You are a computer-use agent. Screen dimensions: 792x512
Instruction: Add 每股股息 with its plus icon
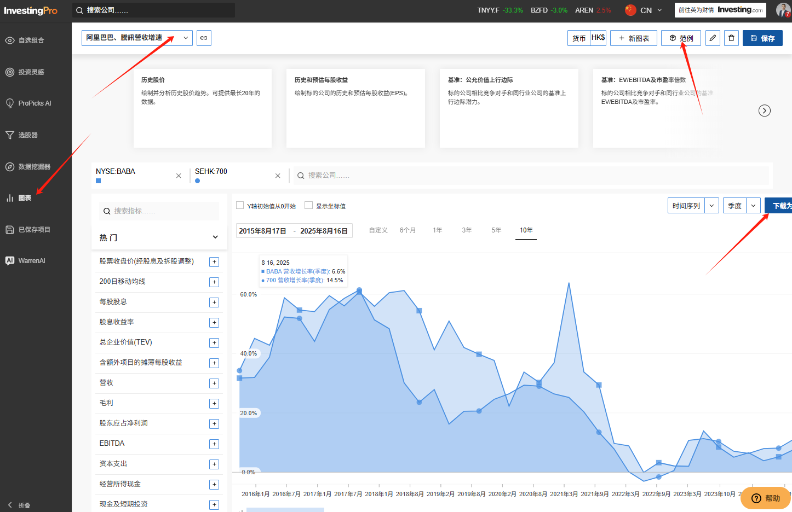[x=214, y=302]
